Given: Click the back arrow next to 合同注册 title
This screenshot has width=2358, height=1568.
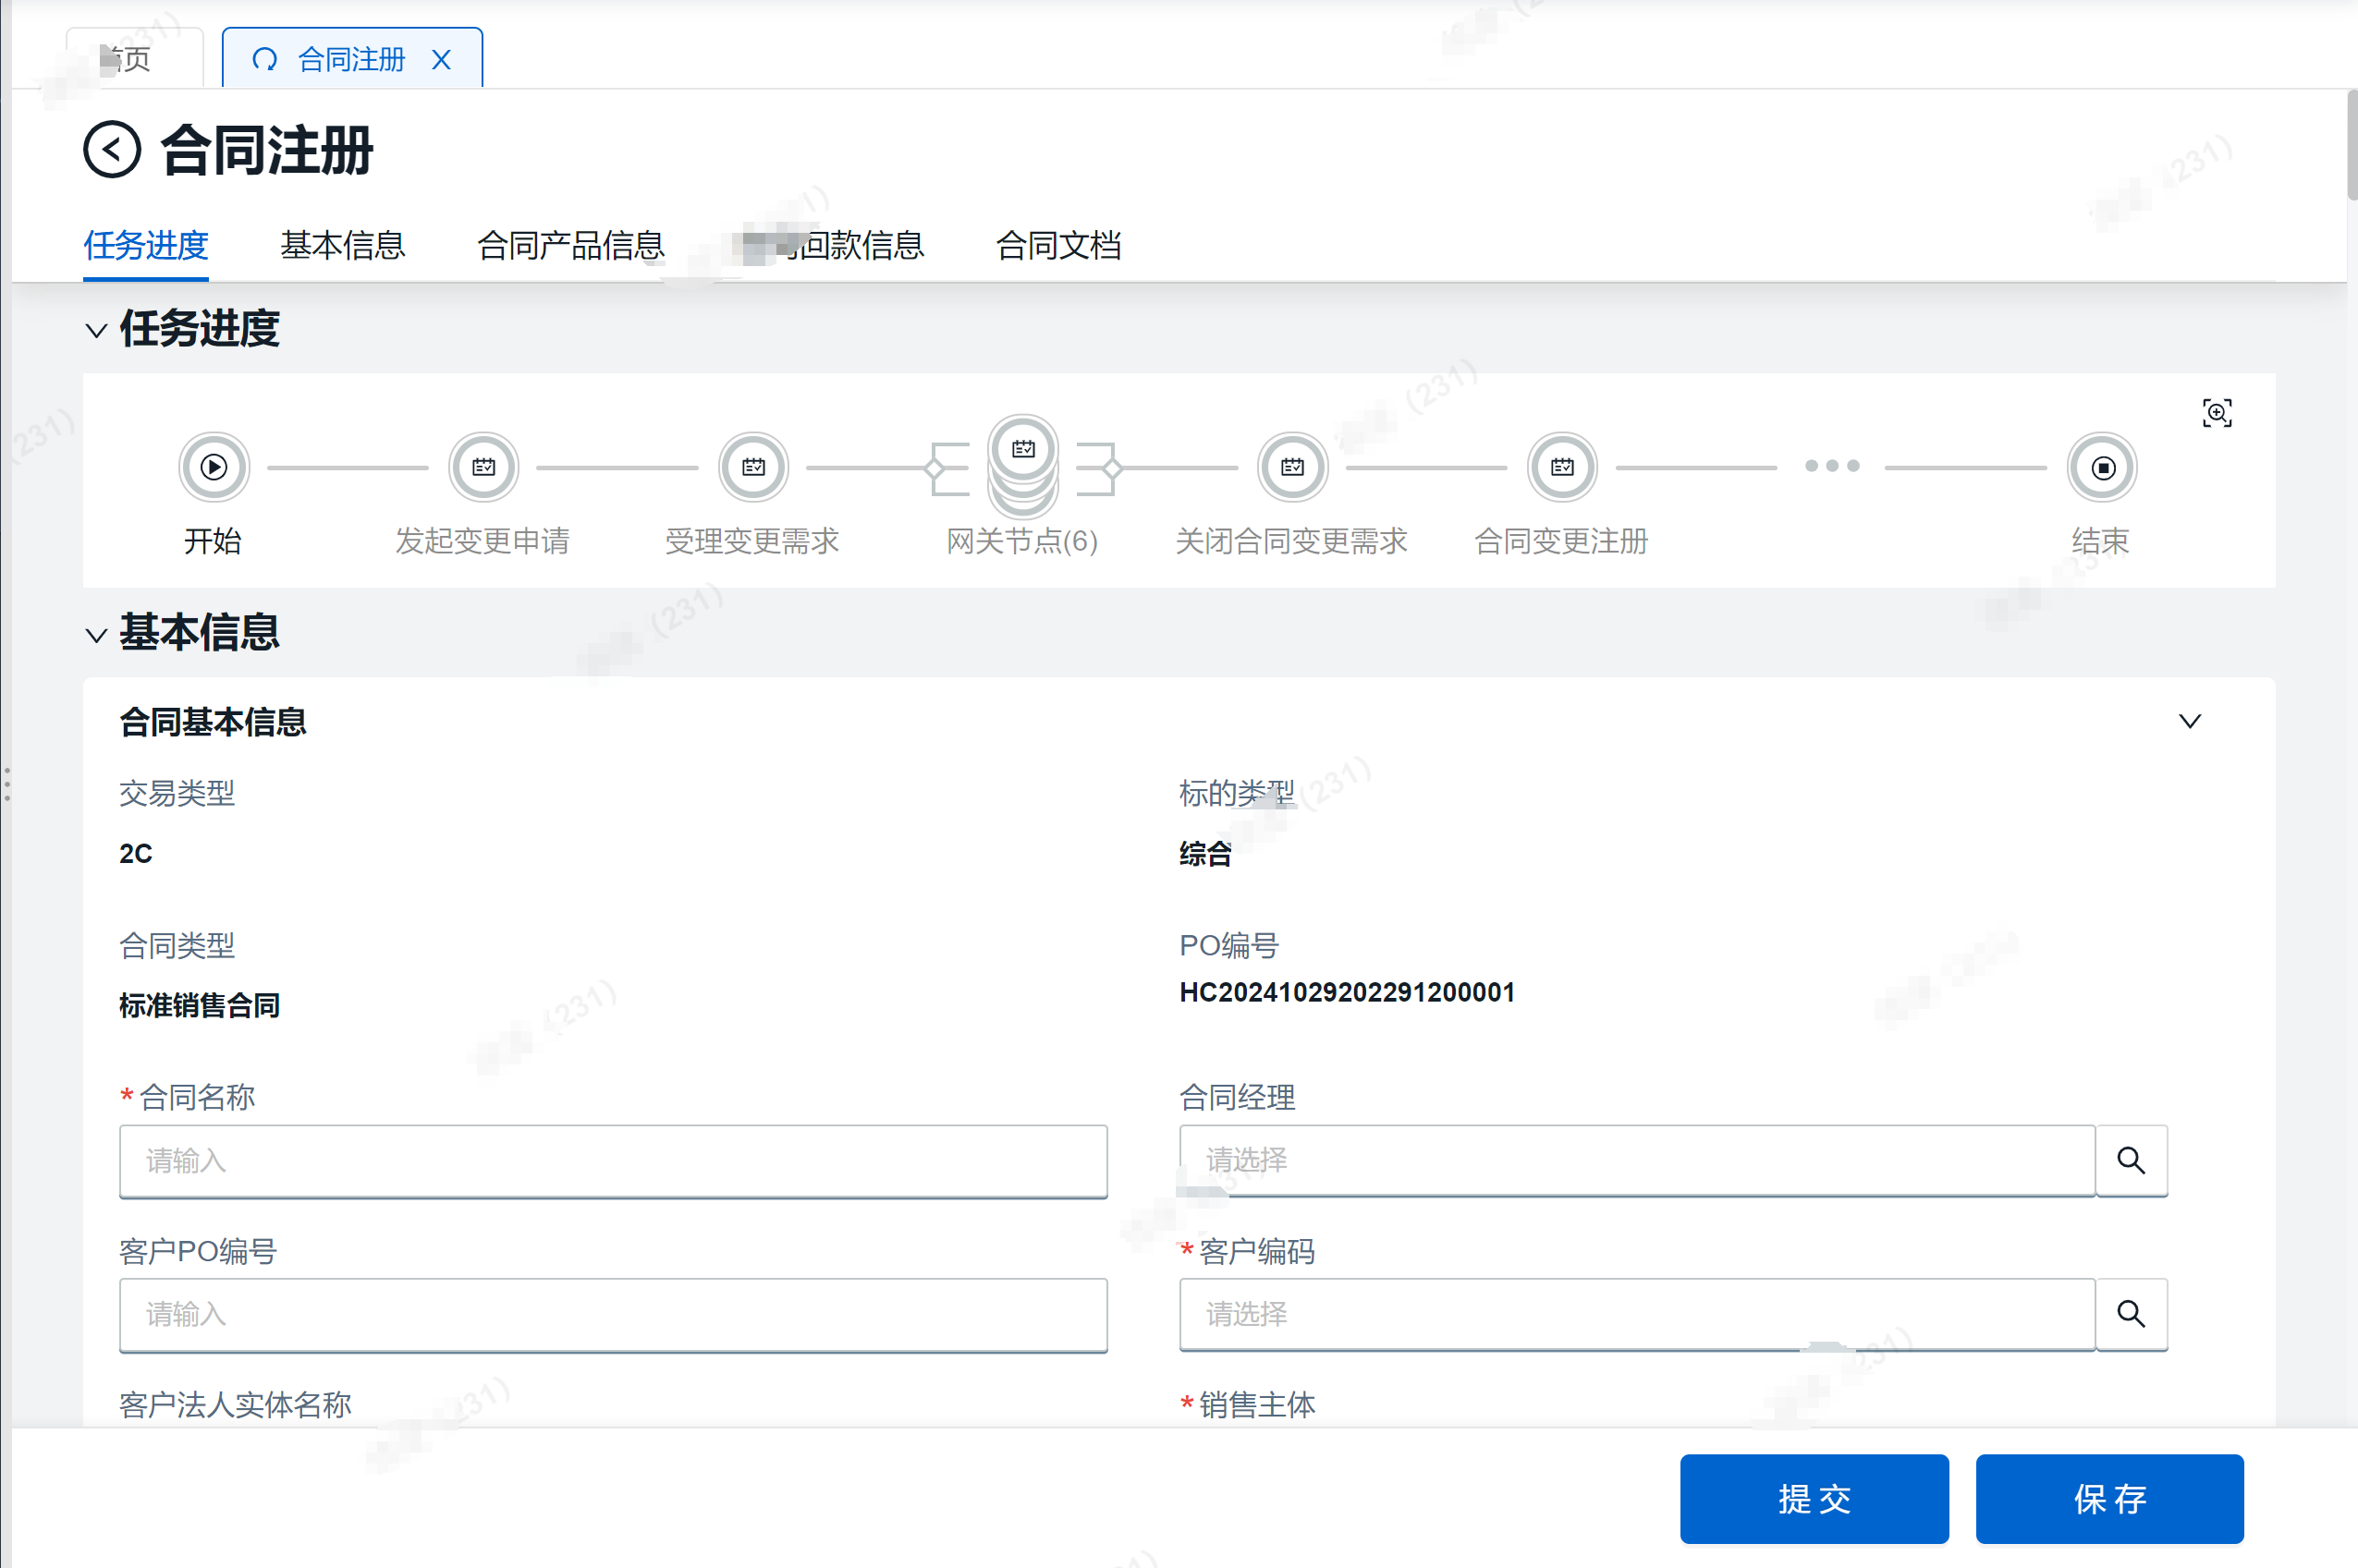Looking at the screenshot, I should [112, 150].
